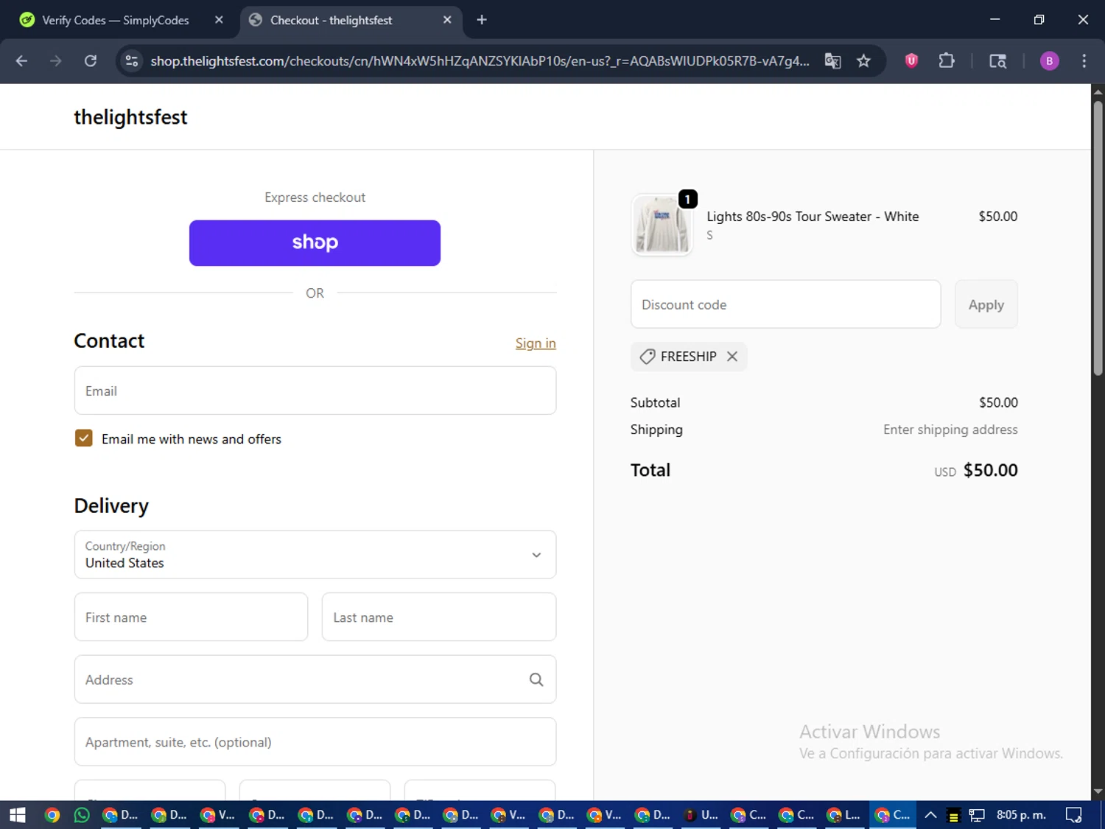Select the Checkout - thelightsfest tab
1105x829 pixels.
click(x=331, y=20)
